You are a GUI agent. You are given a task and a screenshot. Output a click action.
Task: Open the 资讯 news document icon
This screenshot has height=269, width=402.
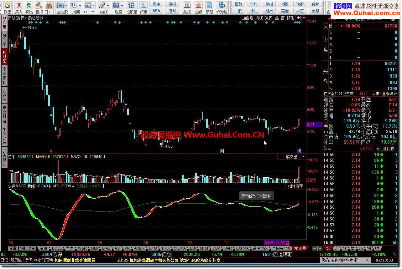[144, 5]
